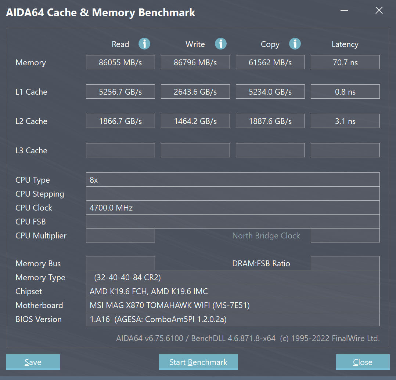Click the Memory Bus label

(38, 264)
